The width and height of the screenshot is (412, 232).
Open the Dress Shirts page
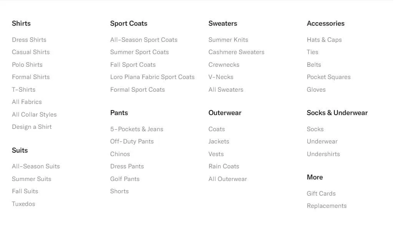[29, 39]
